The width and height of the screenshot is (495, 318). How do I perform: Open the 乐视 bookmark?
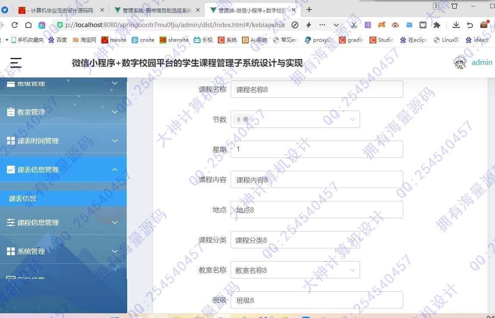pyautogui.click(x=203, y=40)
